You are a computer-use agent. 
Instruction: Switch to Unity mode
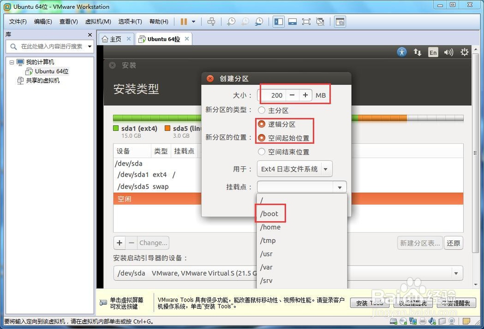pyautogui.click(x=320, y=22)
